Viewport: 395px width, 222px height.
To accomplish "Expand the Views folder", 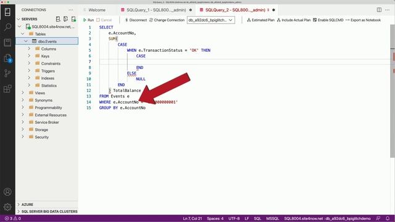I will [x=23, y=92].
